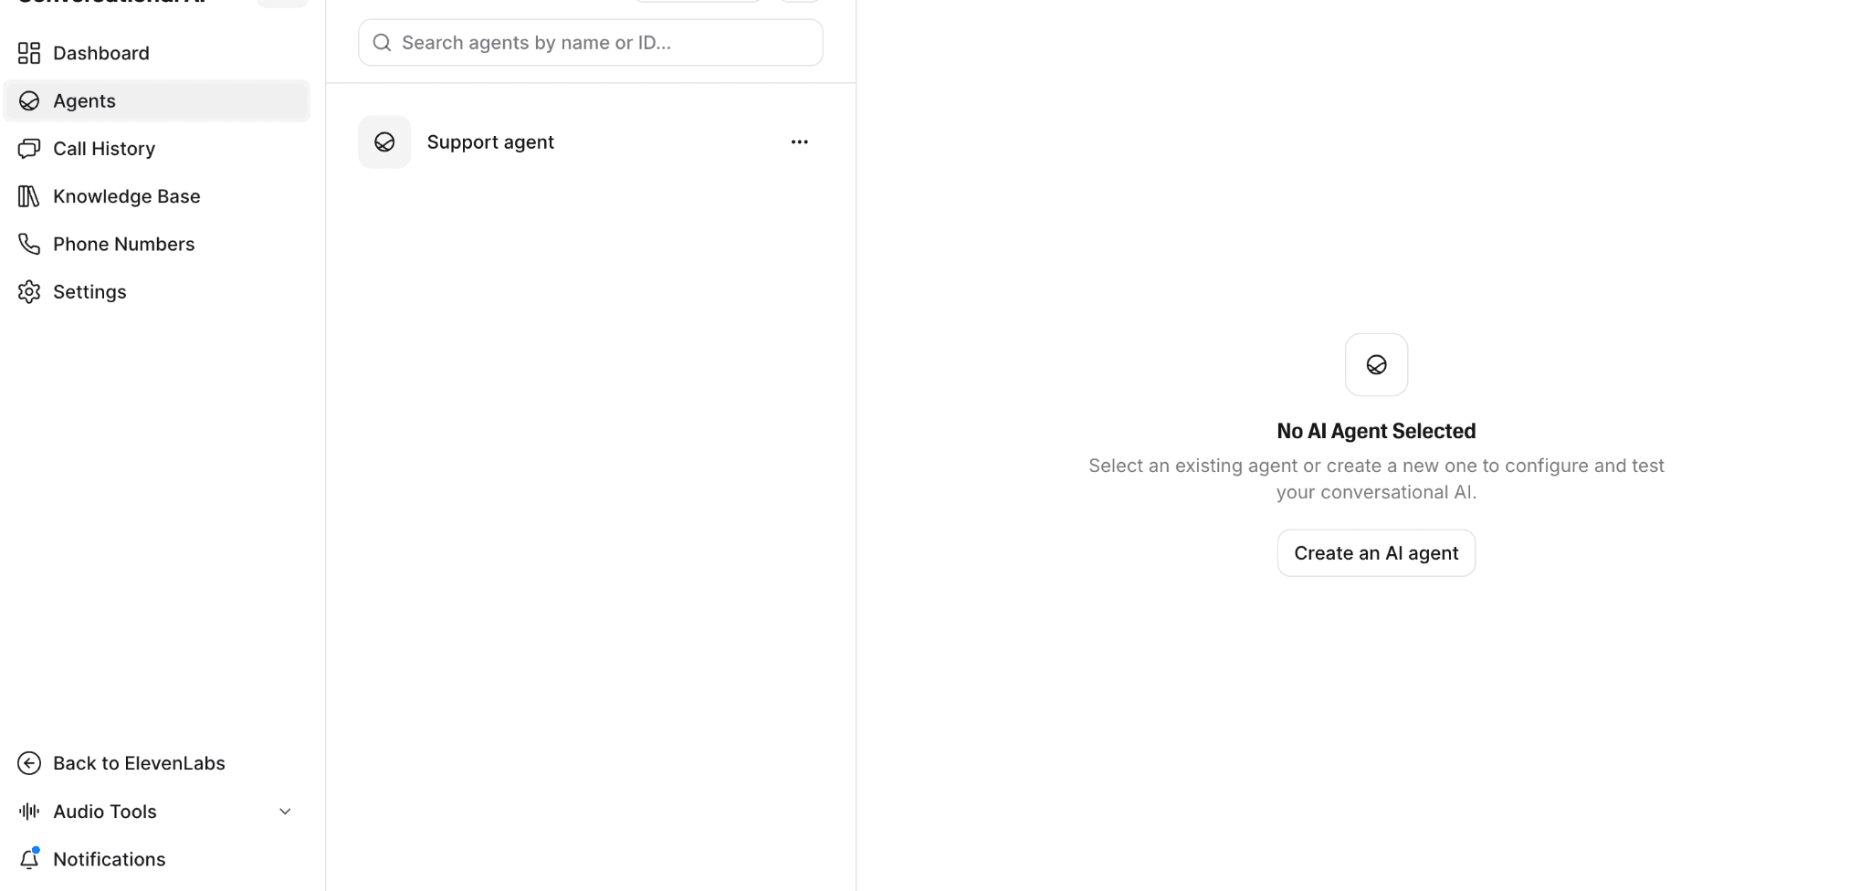
Task: Select the Agents sidebar item
Action: tap(84, 101)
